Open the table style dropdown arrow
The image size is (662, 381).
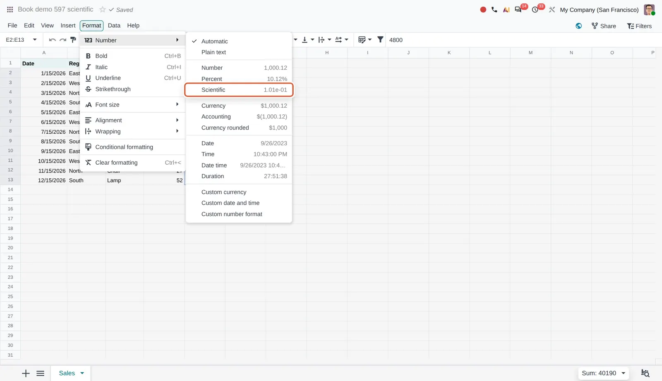370,40
